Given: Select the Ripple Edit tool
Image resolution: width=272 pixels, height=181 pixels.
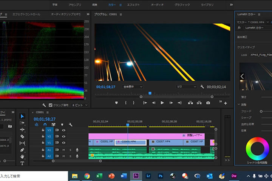Looking at the screenshot, I should (22, 129).
